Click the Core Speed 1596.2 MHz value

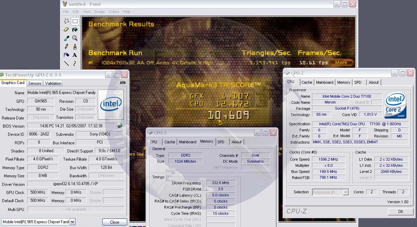pyautogui.click(x=329, y=159)
